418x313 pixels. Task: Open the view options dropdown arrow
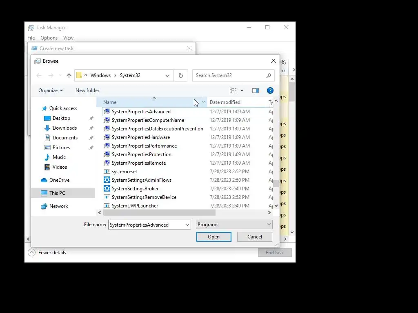point(242,90)
